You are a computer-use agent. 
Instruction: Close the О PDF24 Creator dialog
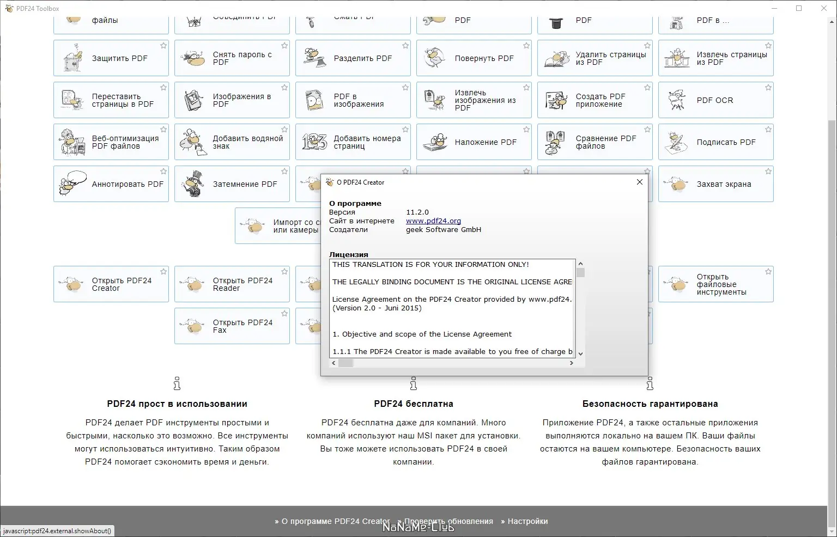(640, 182)
